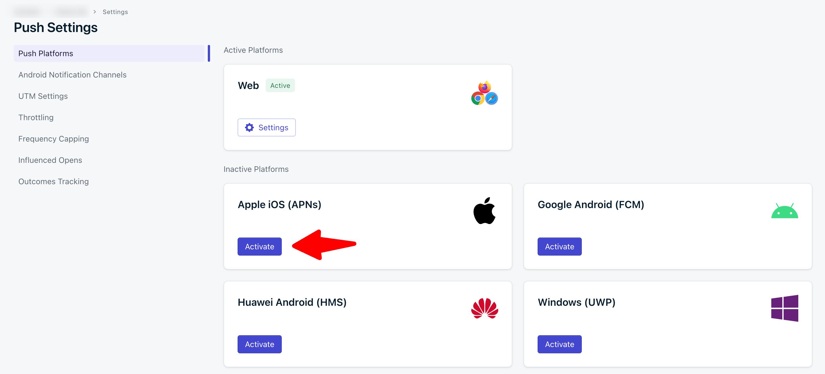Click the gear icon in Web Settings

tap(249, 128)
